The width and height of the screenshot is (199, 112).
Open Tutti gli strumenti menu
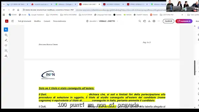coord(25,21)
